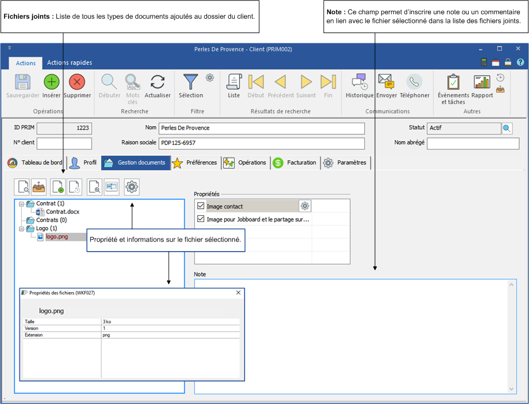Open the Statut lookup button
529x404 pixels.
(507, 128)
